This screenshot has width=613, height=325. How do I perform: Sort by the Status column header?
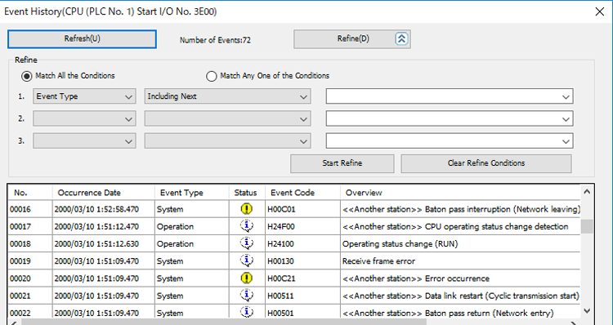[247, 193]
